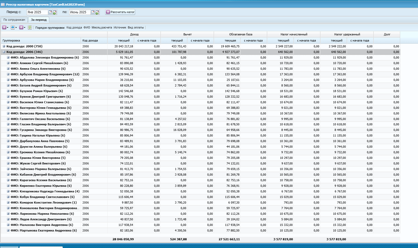Select the За период tab
This screenshot has height=248, width=418.
(x=39, y=20)
